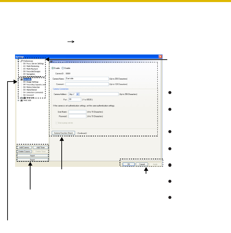Select Recorded Images in the tree

pyautogui.click(x=33, y=71)
